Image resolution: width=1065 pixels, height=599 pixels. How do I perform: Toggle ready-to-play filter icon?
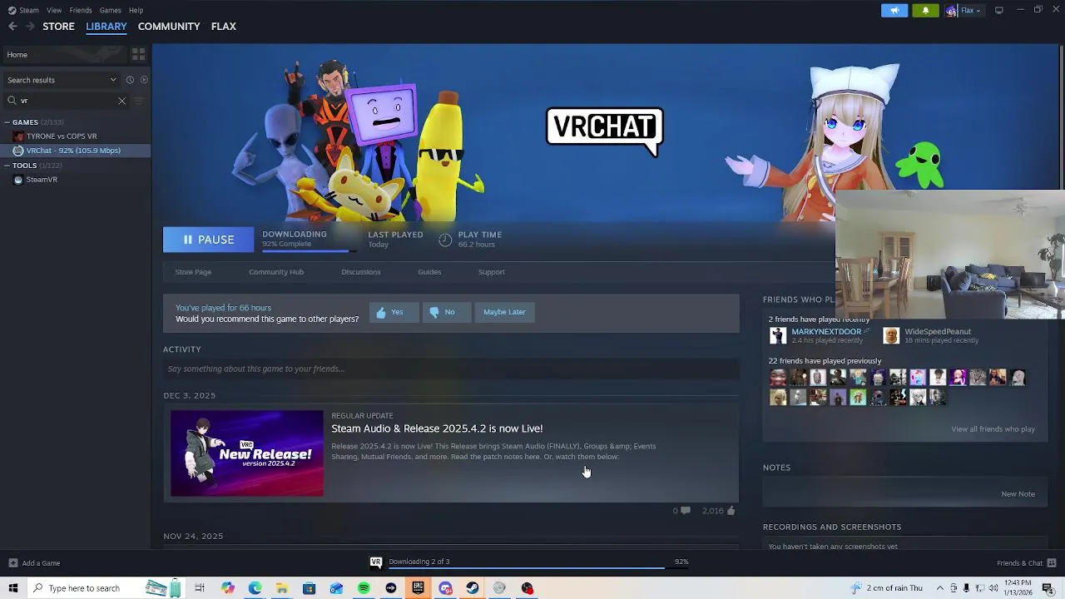(x=144, y=80)
